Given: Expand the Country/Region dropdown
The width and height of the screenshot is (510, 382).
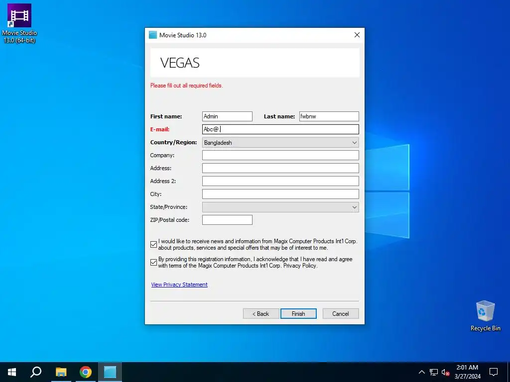Looking at the screenshot, I should [280, 143].
